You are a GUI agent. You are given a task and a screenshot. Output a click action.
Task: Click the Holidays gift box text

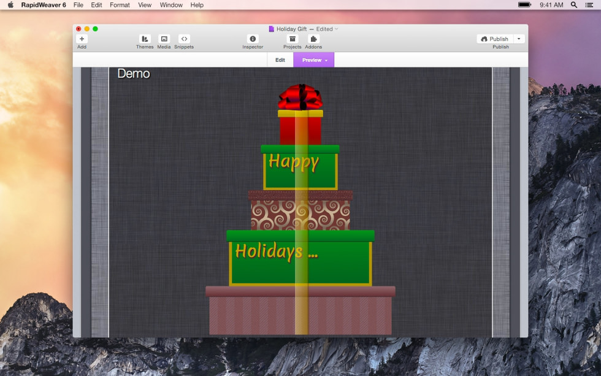[277, 251]
